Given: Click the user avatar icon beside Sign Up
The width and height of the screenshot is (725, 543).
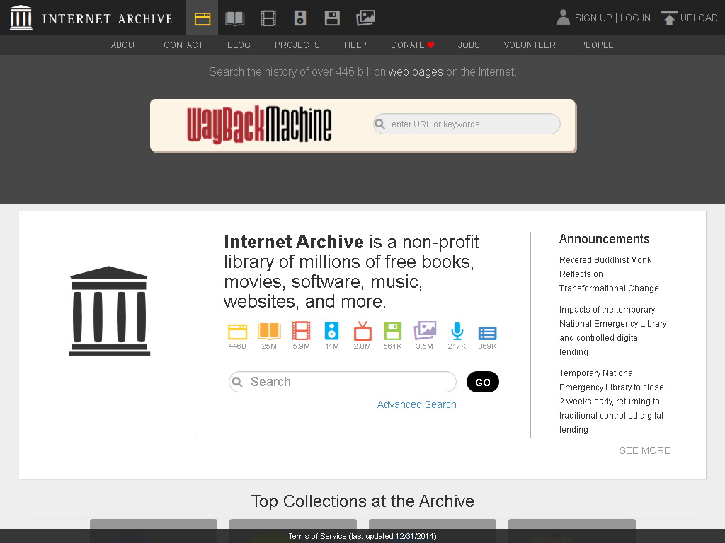Looking at the screenshot, I should coord(563,17).
